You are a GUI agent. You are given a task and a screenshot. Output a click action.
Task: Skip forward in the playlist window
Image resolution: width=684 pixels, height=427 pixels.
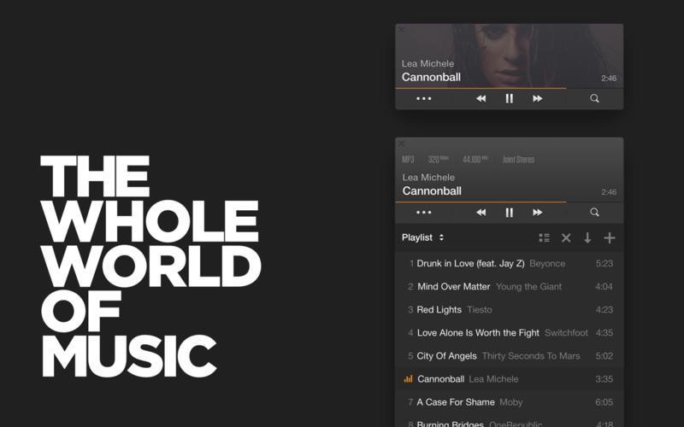pyautogui.click(x=538, y=212)
